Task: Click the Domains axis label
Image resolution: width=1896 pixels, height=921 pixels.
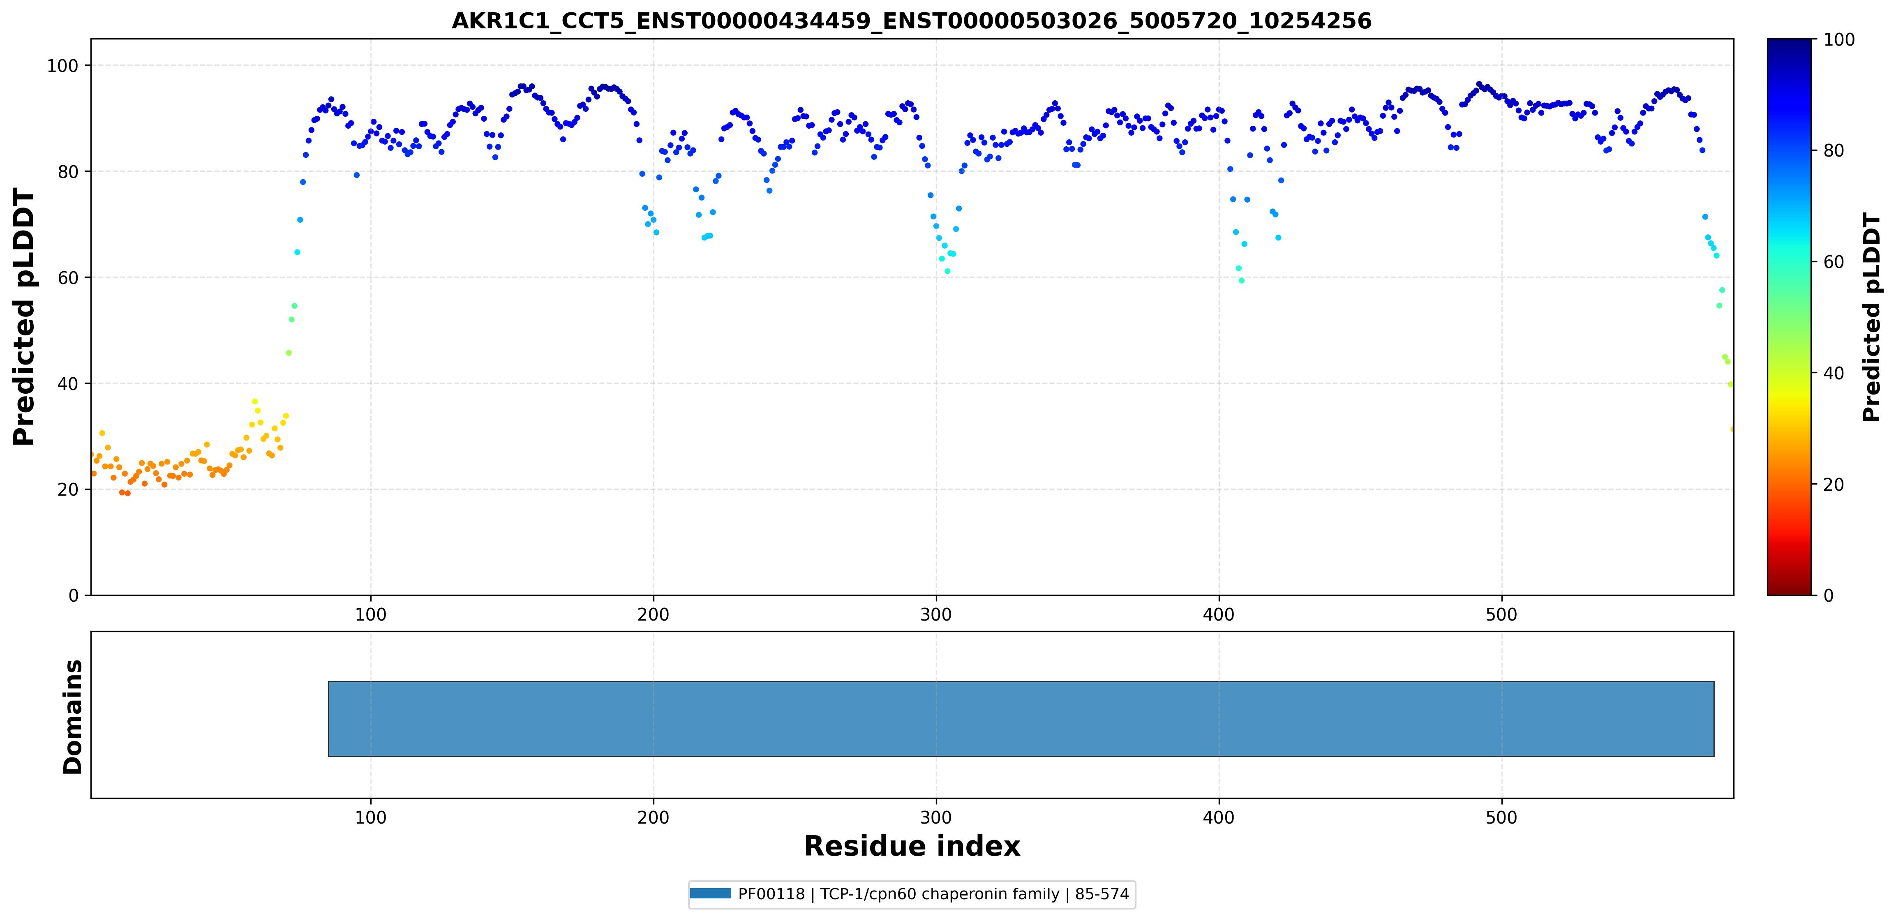Action: pos(72,716)
